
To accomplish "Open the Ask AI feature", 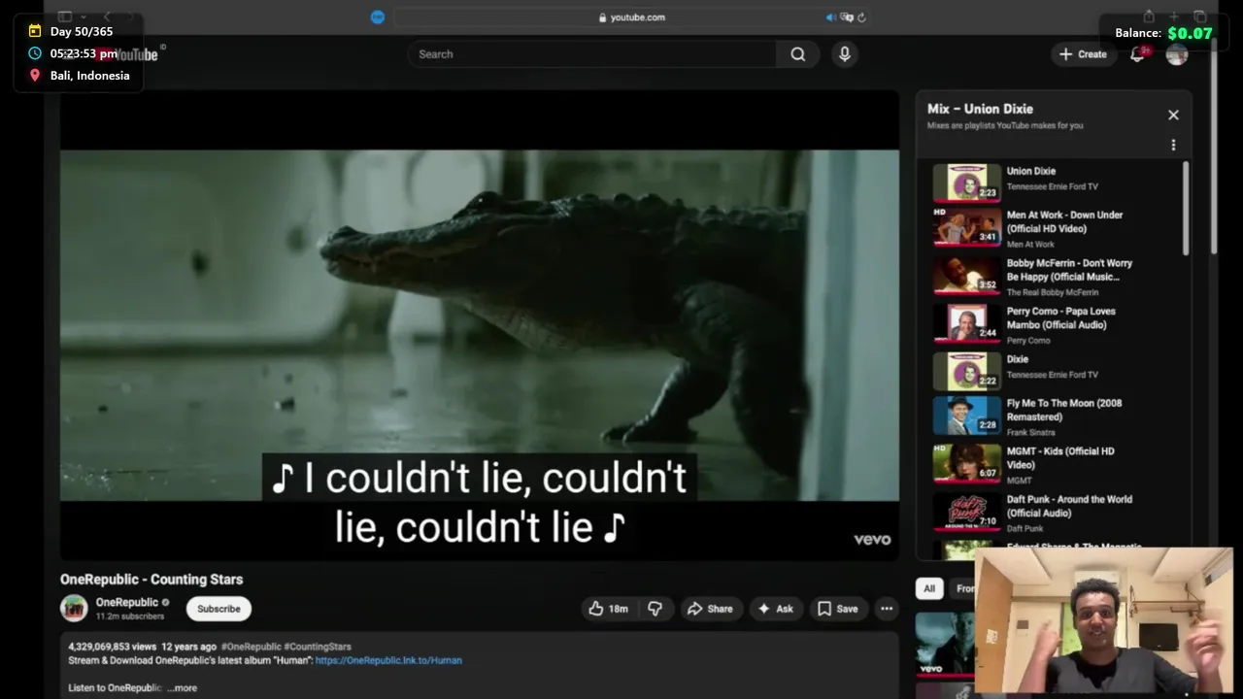I will (776, 609).
